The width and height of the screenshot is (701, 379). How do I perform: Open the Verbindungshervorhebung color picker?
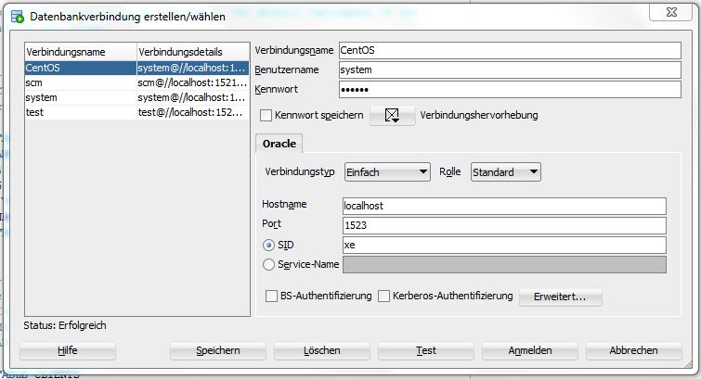point(392,116)
